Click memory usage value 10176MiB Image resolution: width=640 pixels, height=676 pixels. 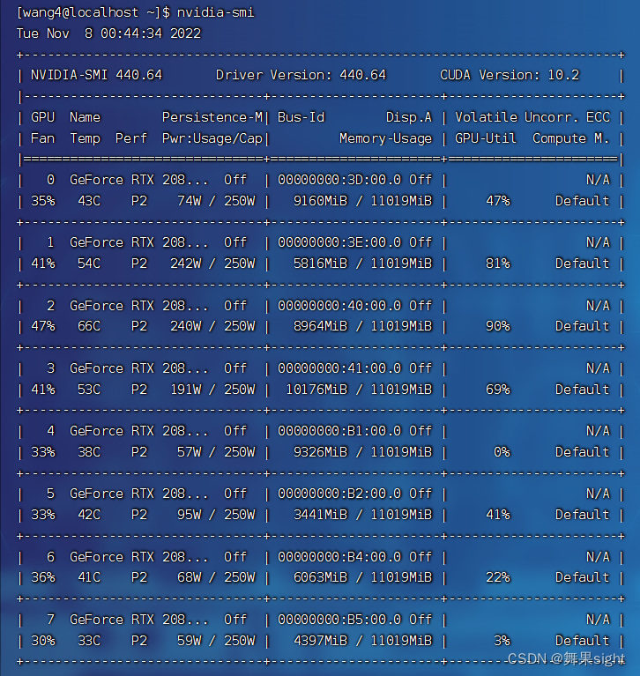(316, 390)
